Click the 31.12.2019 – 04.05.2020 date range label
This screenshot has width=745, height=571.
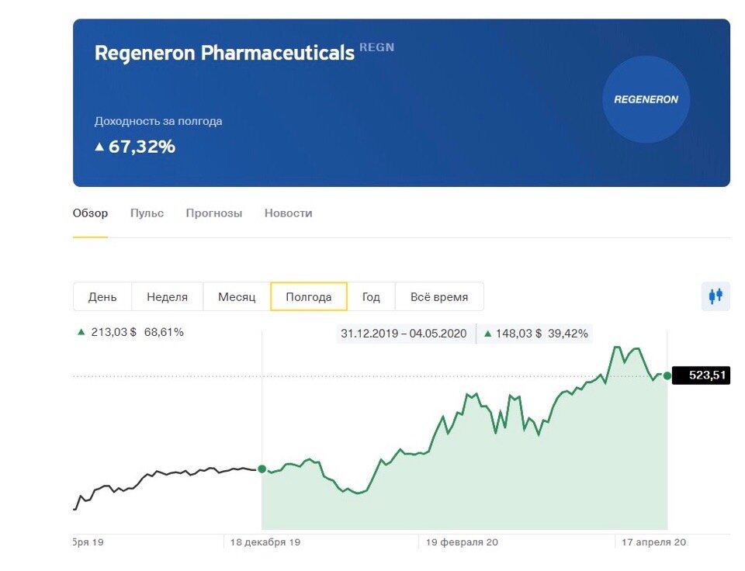pos(404,334)
